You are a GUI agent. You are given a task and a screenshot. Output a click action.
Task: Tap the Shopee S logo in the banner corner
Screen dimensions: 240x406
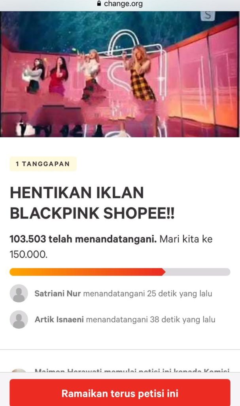(208, 15)
